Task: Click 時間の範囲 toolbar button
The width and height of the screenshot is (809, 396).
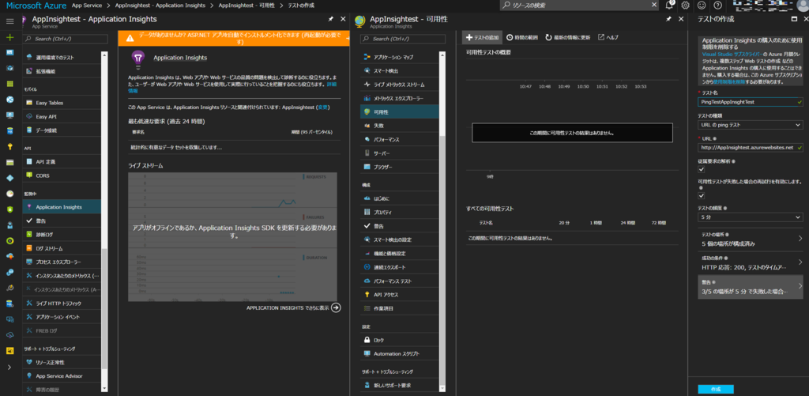Action: tap(522, 38)
